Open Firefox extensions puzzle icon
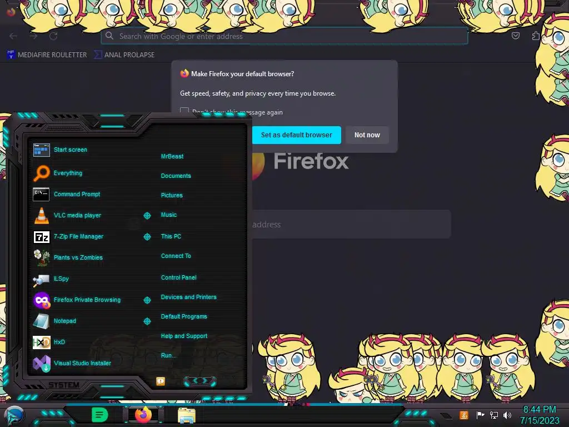Viewport: 569px width, 427px height. pos(536,36)
